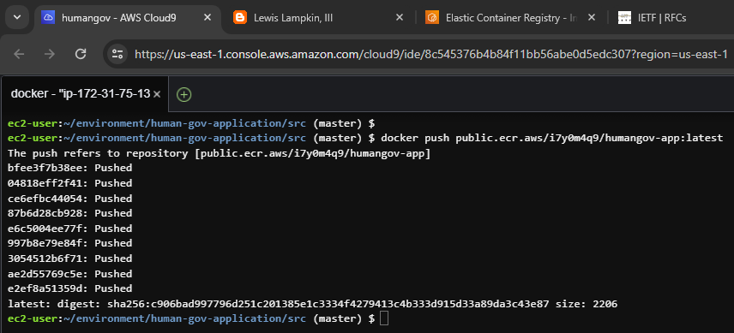Viewport: 734px width, 333px height.
Task: Click the layer line 04818eff2f41: Pushed
Action: click(69, 183)
